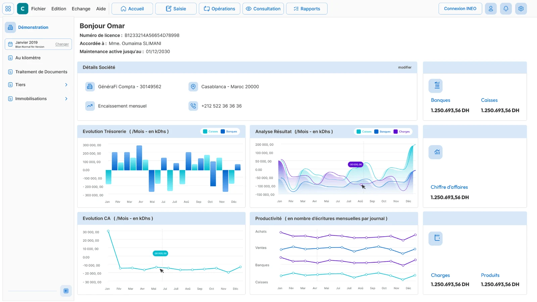Screen dimensions: 537x302
Task: Click the user profile icon
Action: [x=491, y=9]
